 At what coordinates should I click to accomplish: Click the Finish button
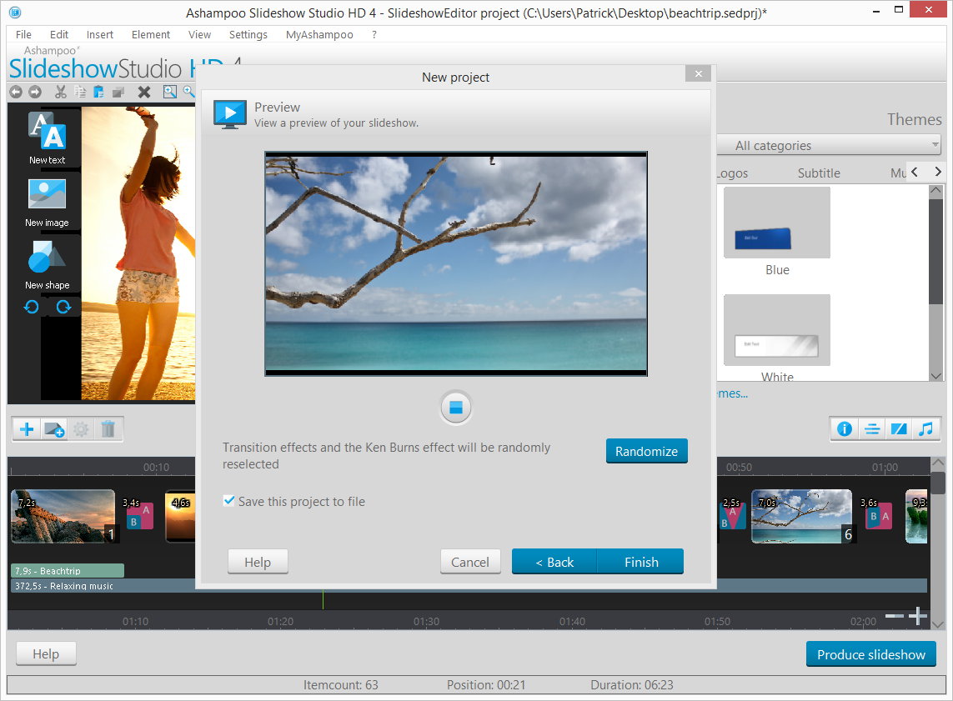click(x=640, y=562)
